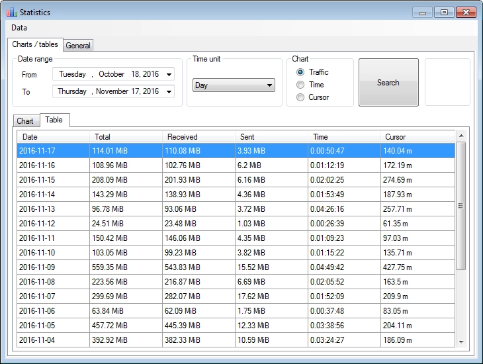Open the From date picker dropdown

click(x=169, y=74)
